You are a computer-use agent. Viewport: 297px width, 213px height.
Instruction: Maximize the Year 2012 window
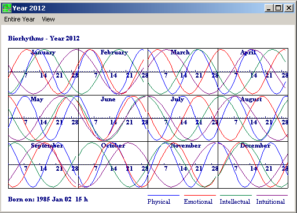[x=278, y=8]
